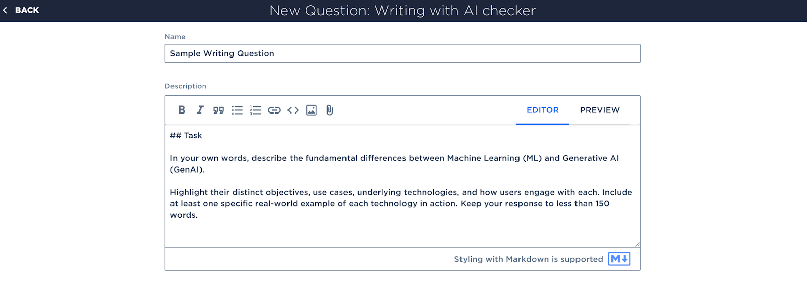Apply bold formatting in description toolbar
The image size is (807, 283).
click(182, 110)
